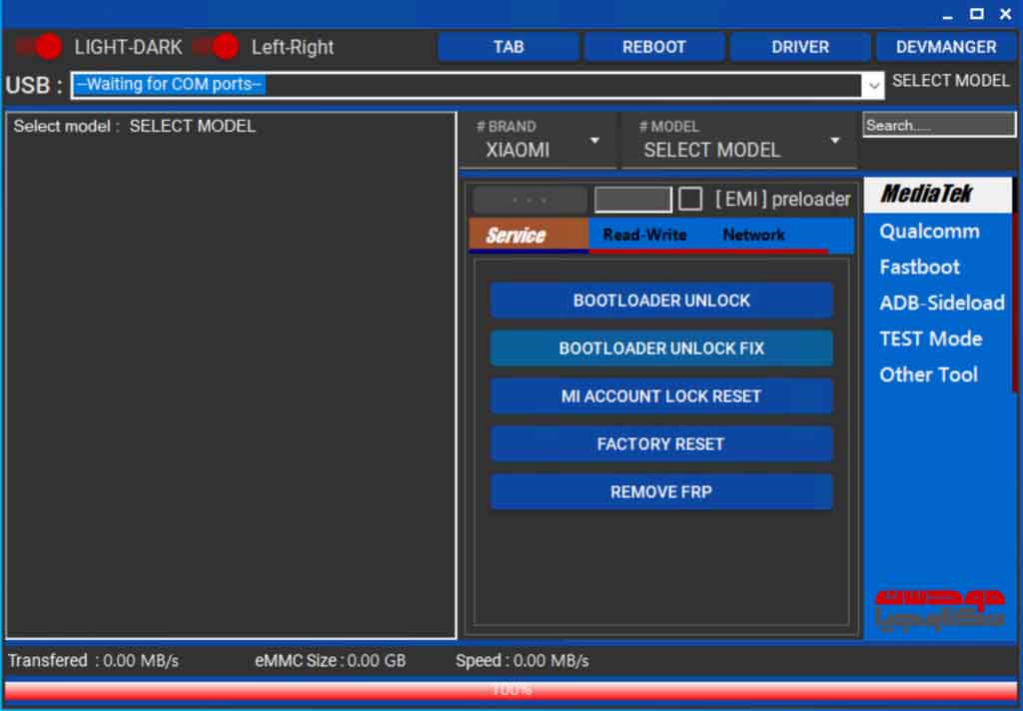
Task: Click the 'Speed : 0.00 MB/s' status
Action: [521, 661]
